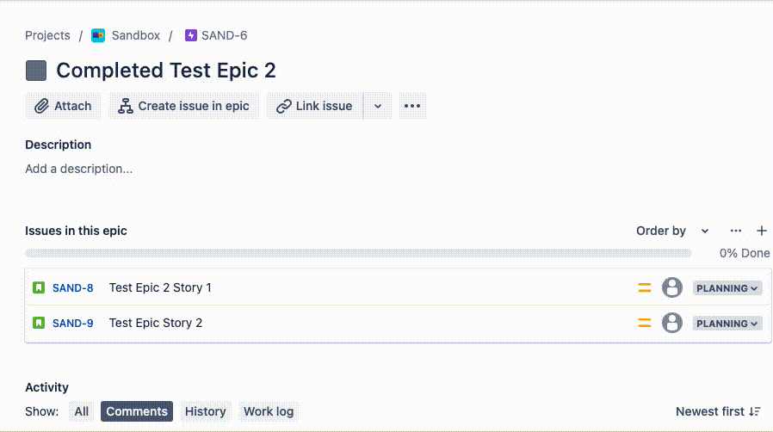
Task: Expand the Link issue dropdown arrow
Action: (x=377, y=107)
